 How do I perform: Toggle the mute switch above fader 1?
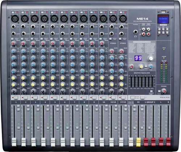click(16, 97)
